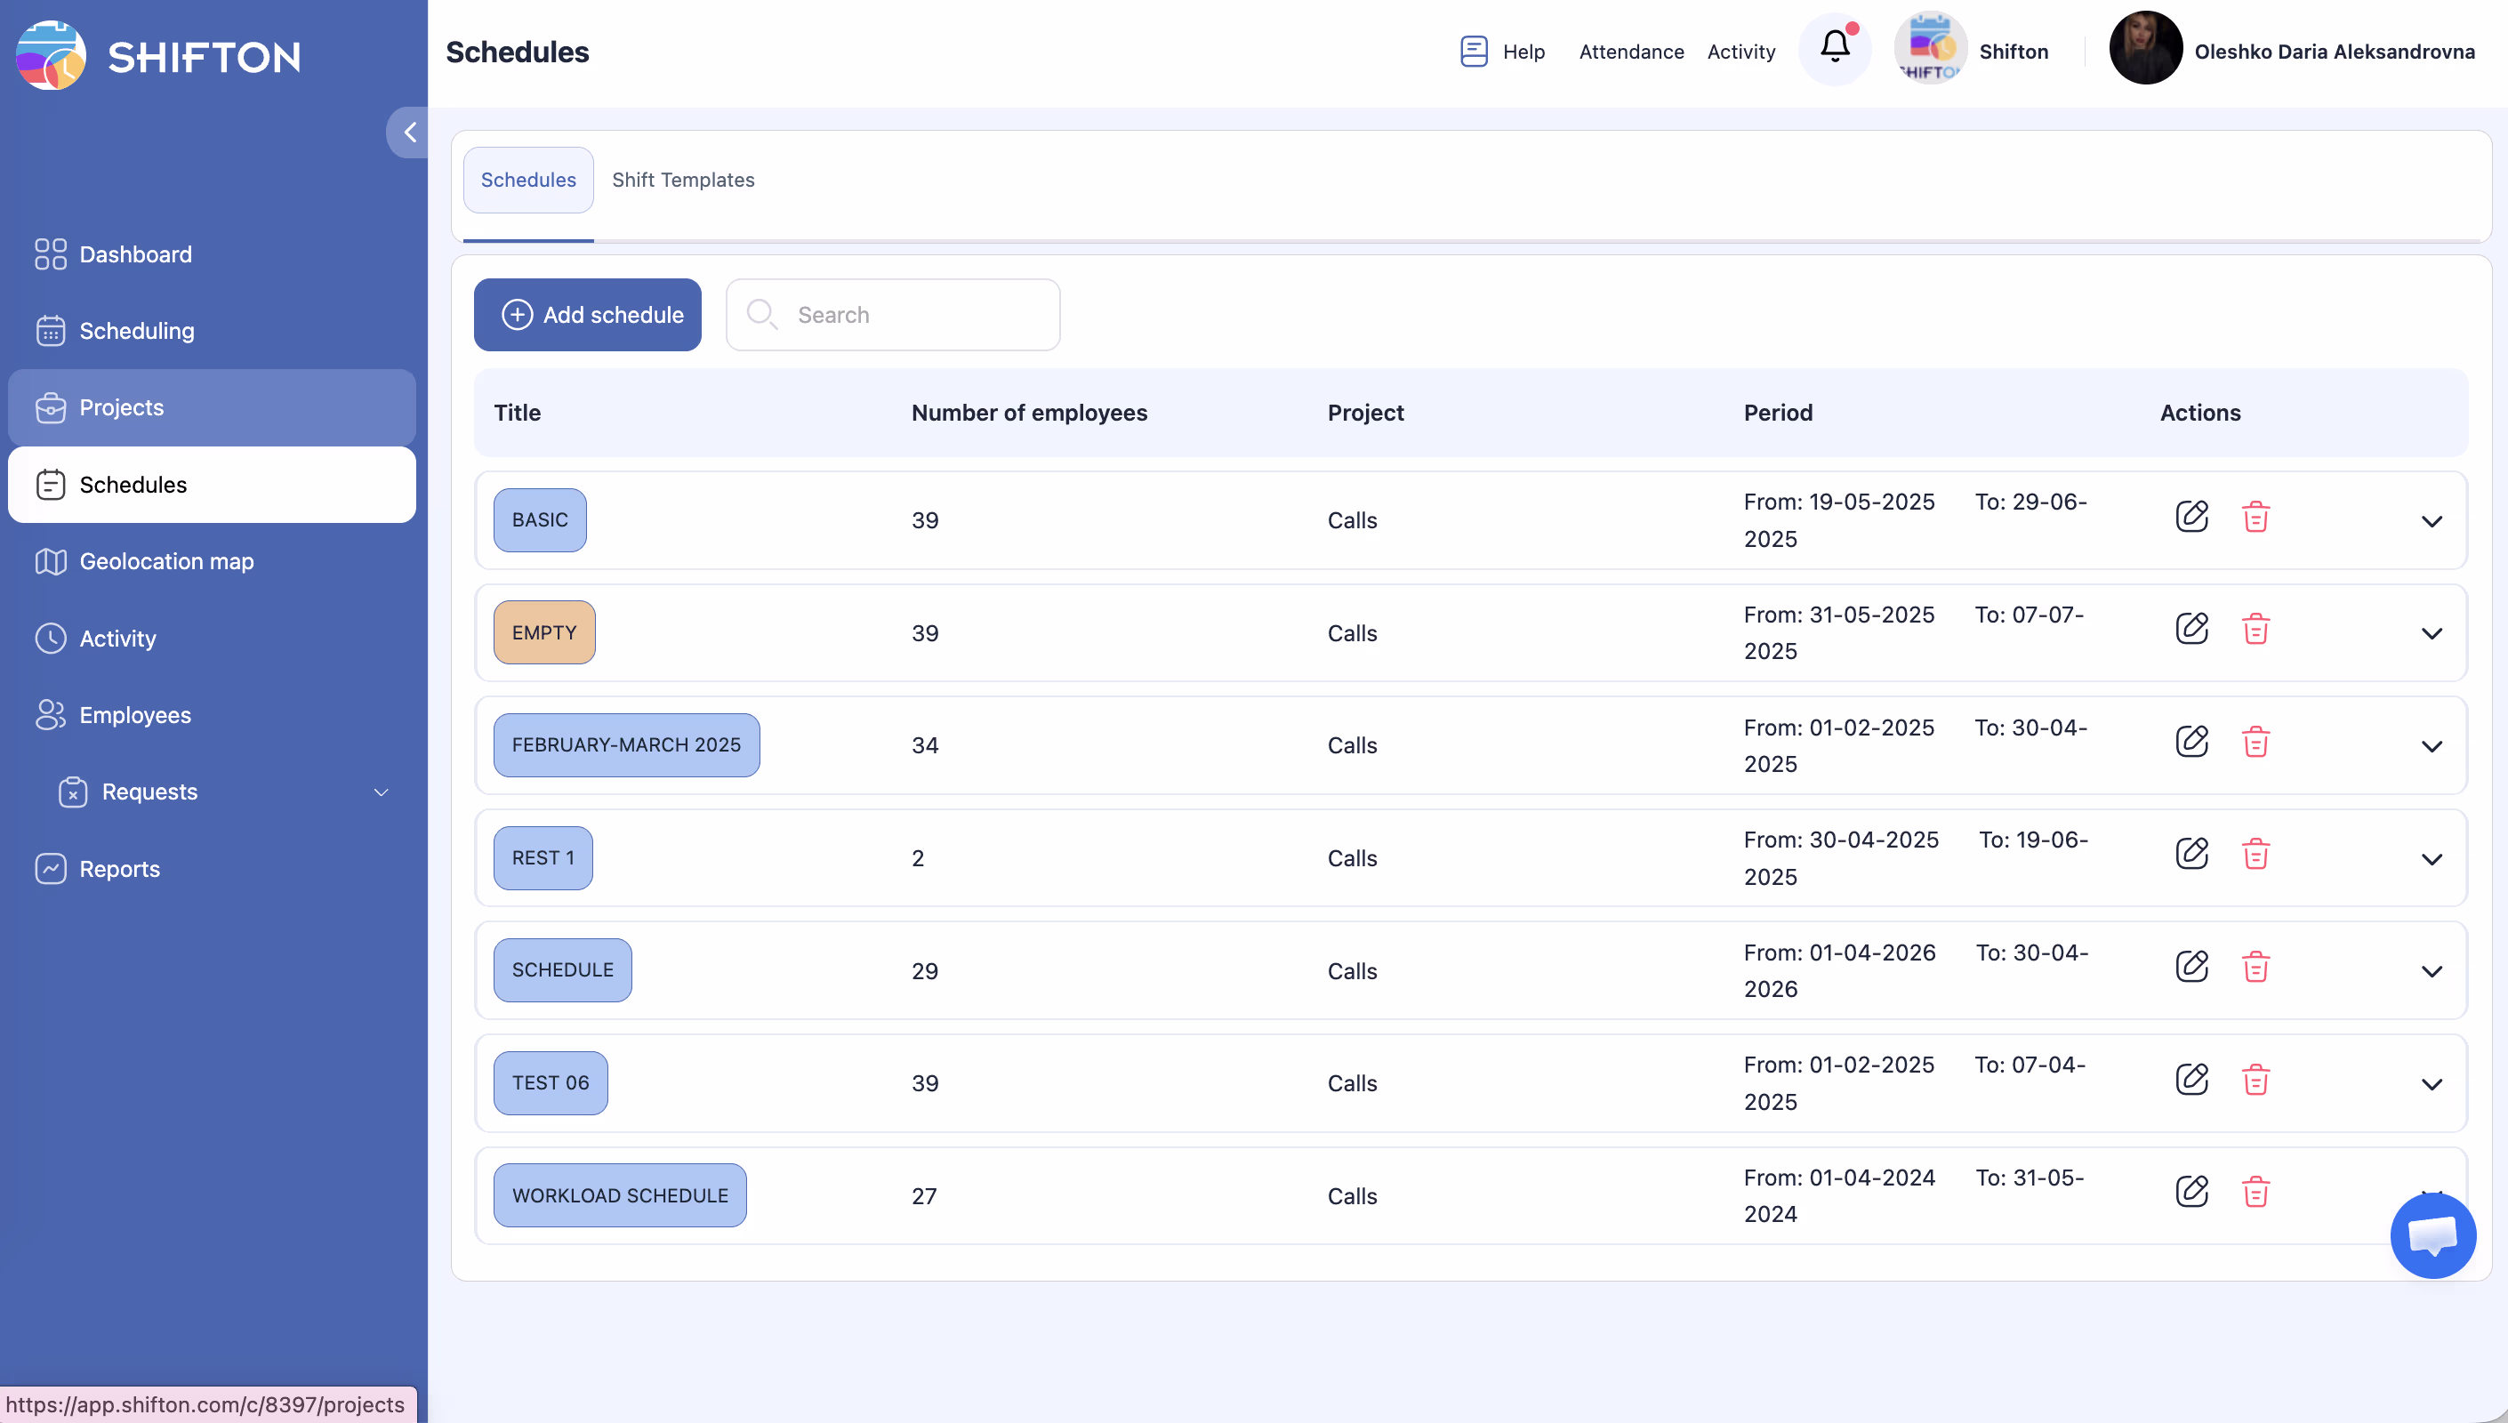Expand the SCHEDULE row chevron
The width and height of the screenshot is (2508, 1423).
(x=2431, y=971)
